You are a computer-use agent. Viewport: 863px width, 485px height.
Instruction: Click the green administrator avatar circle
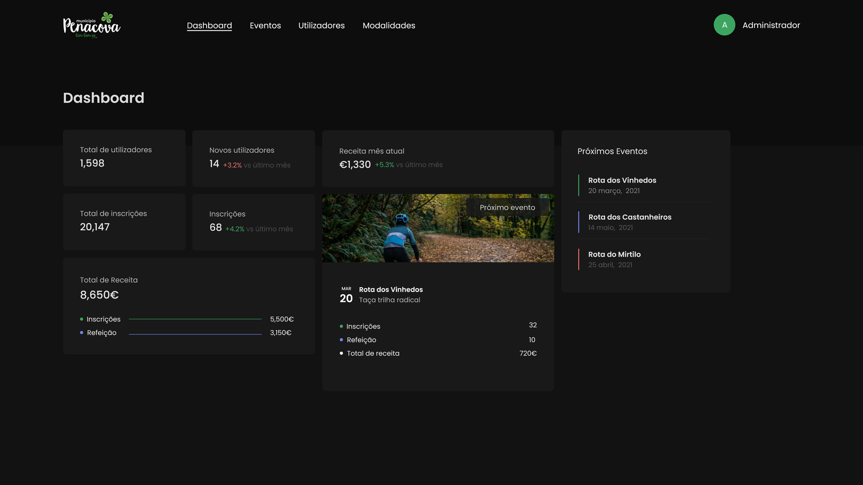tap(724, 25)
